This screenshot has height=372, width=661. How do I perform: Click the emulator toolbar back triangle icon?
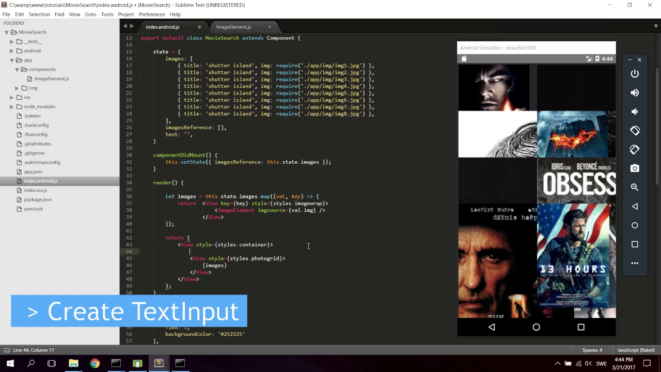[635, 206]
